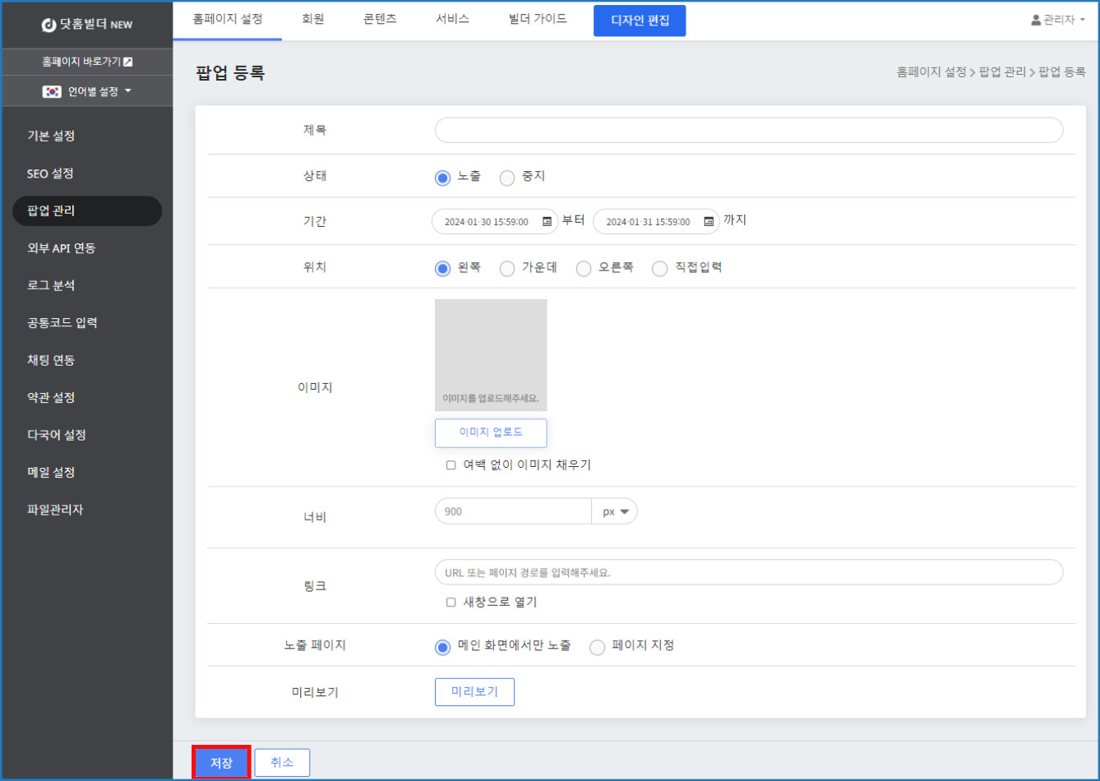1100x781 pixels.
Task: Open calendar icon in start date field
Action: click(x=547, y=222)
